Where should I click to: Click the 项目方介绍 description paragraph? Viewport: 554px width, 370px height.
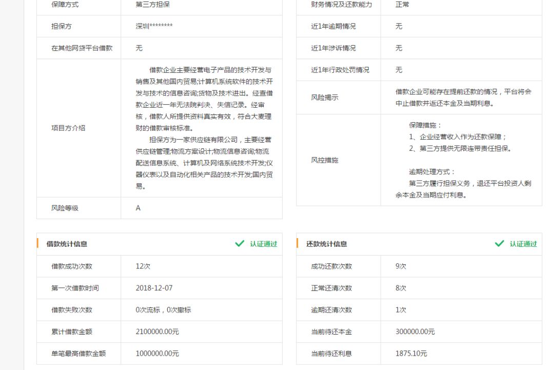coord(204,128)
